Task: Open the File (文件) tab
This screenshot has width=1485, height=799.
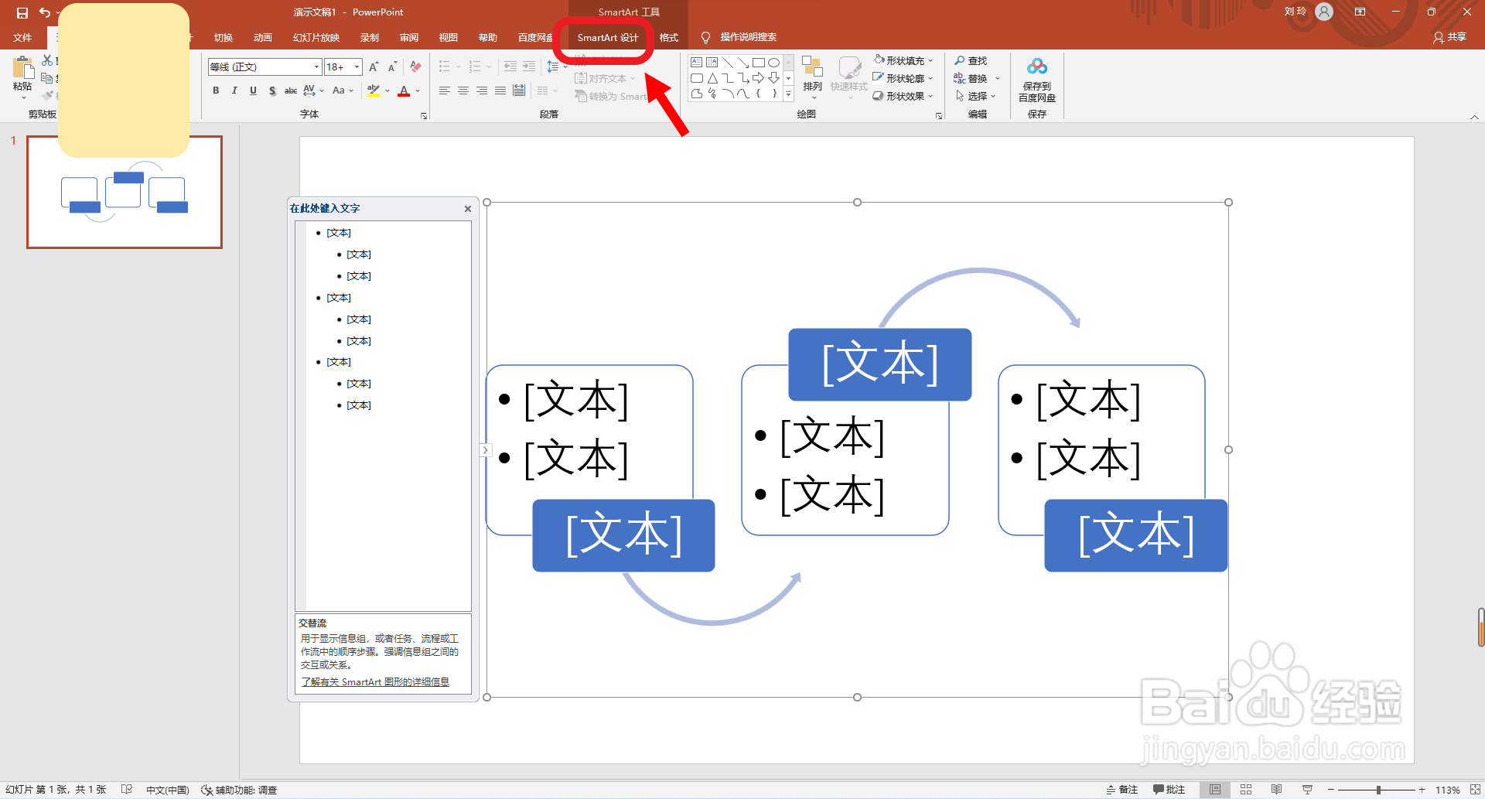Action: pos(22,37)
